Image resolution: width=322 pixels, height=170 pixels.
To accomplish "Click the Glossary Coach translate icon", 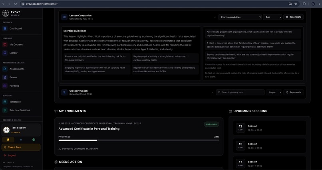I will coord(64,92).
